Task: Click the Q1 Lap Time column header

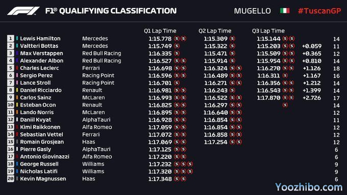Action: pyautogui.click(x=160, y=31)
